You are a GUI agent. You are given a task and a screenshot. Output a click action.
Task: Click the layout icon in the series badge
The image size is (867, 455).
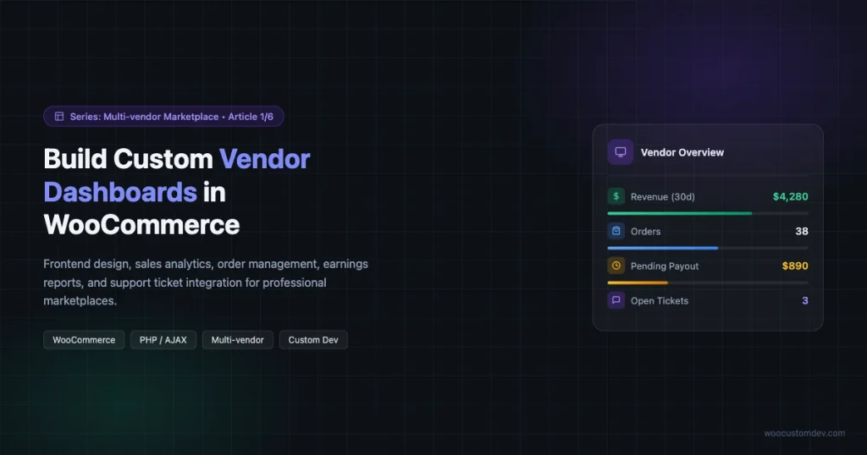59,117
